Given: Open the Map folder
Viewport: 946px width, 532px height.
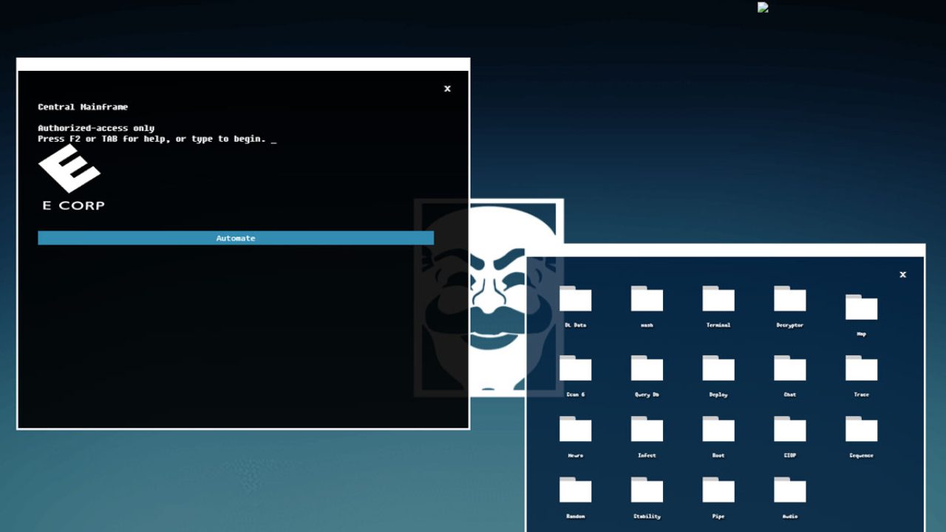Looking at the screenshot, I should coord(861,307).
